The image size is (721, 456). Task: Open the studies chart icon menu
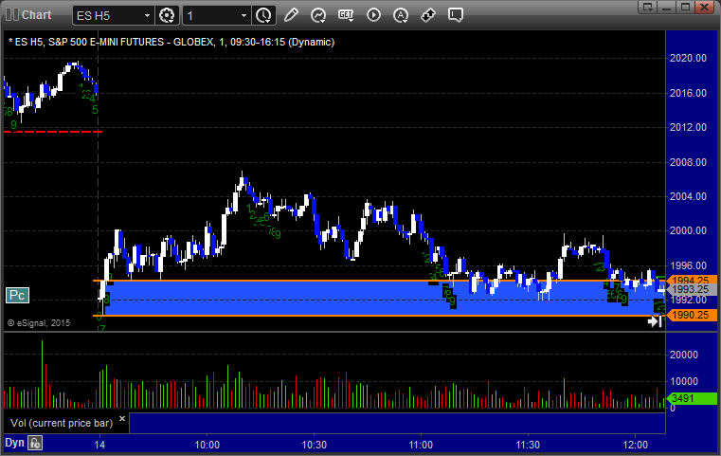point(318,15)
